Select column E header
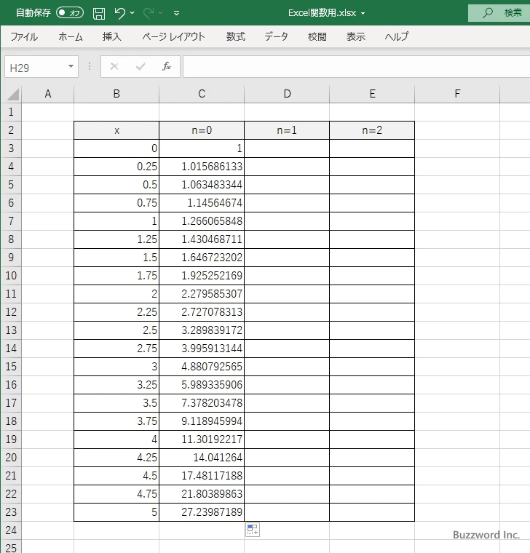530x553 pixels. click(x=372, y=94)
